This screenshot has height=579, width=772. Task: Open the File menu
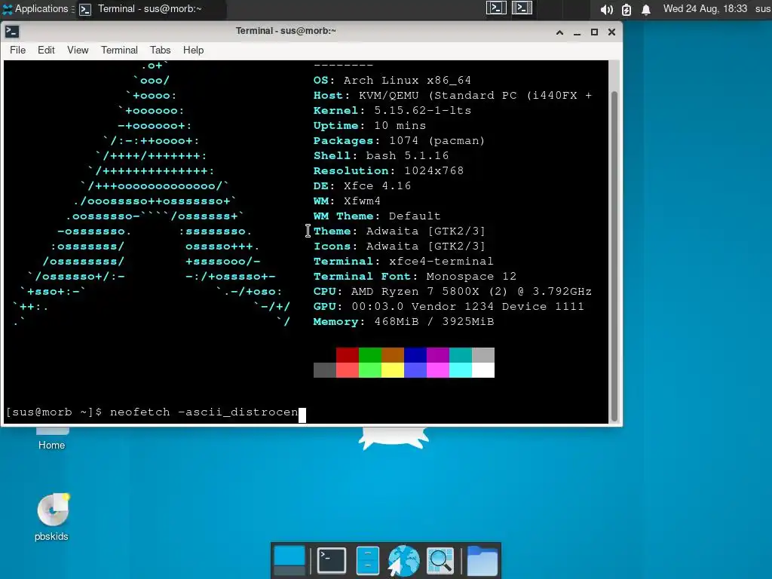coord(18,51)
